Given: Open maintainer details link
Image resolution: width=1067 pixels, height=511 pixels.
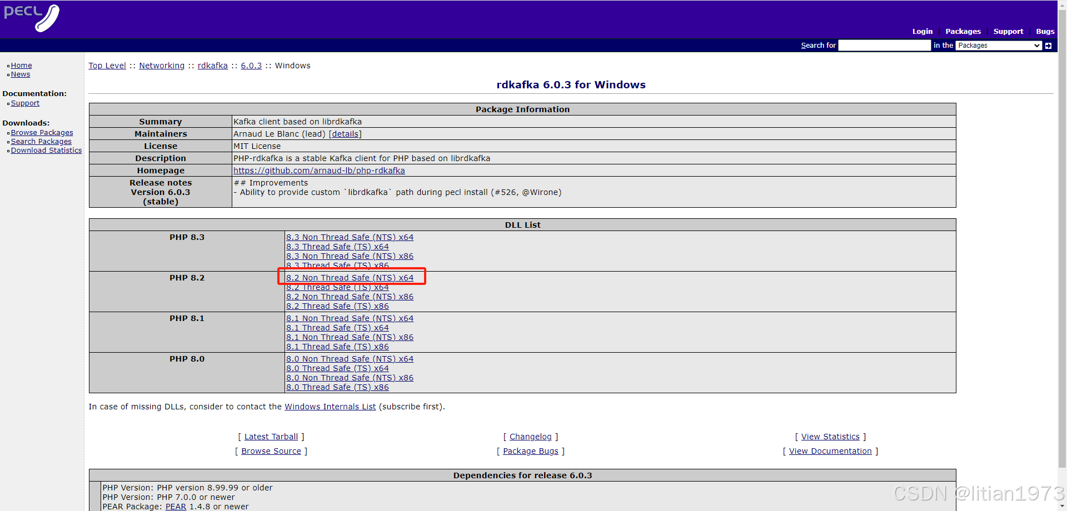Looking at the screenshot, I should point(345,134).
